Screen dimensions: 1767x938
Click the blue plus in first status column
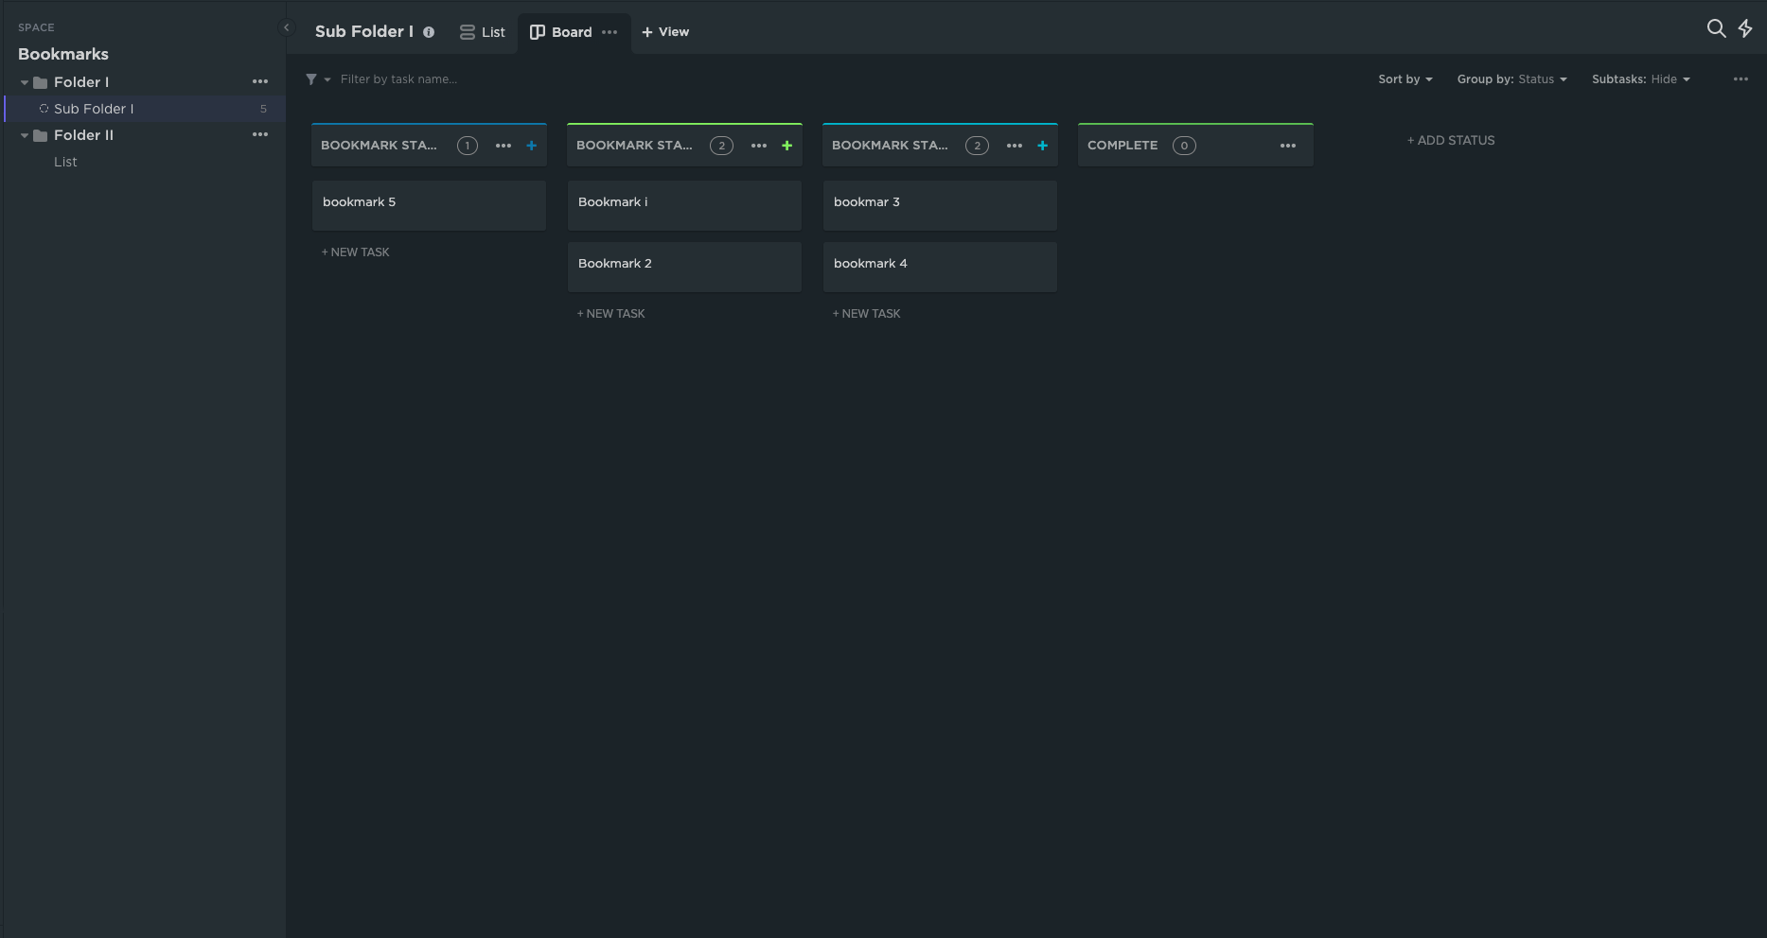tap(531, 146)
